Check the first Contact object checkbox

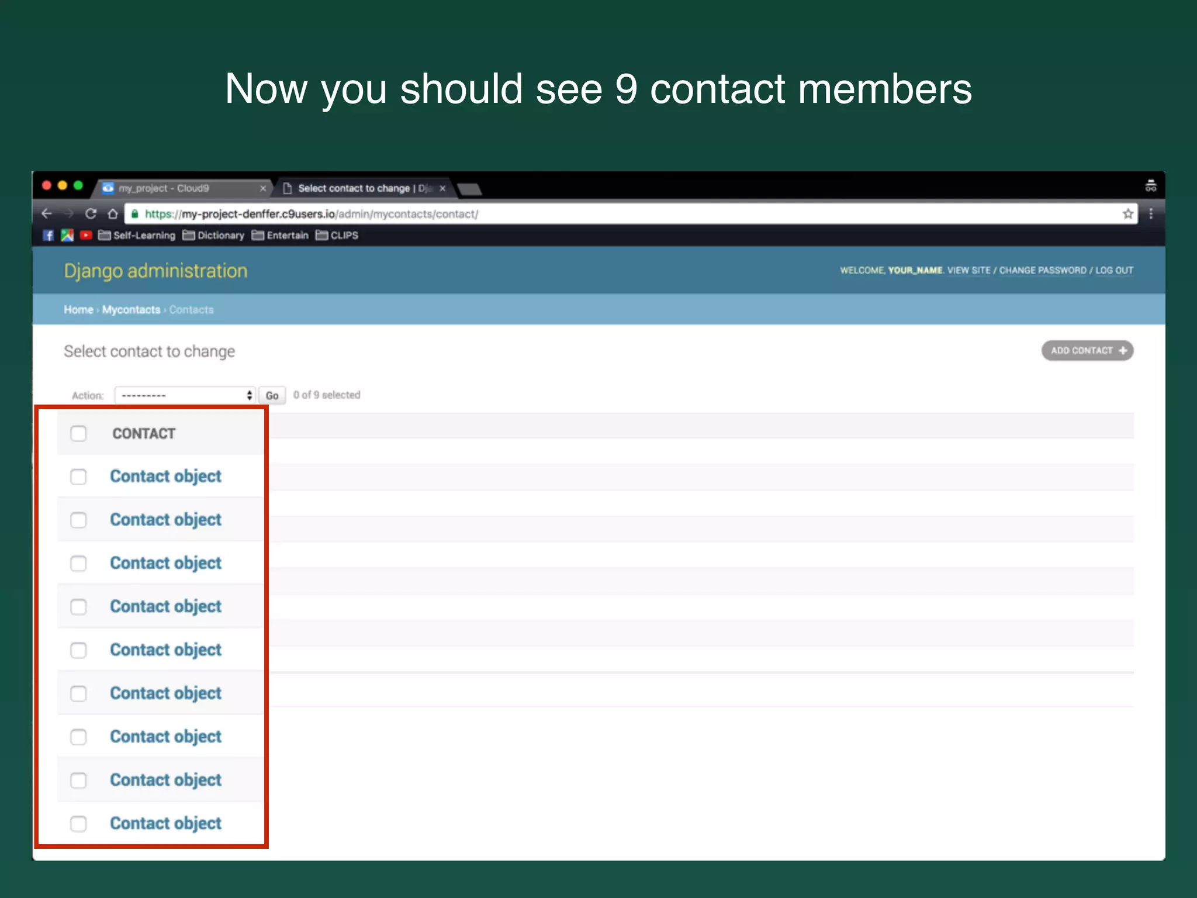coord(78,476)
